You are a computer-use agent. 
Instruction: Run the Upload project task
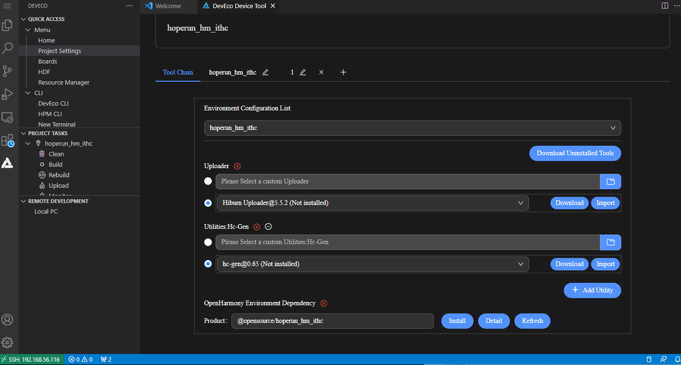[58, 185]
